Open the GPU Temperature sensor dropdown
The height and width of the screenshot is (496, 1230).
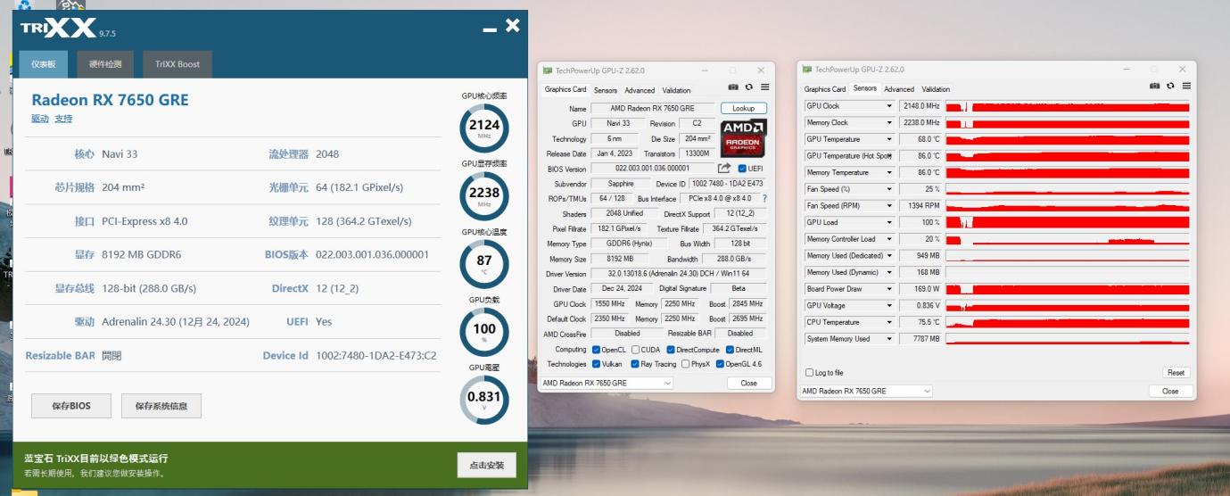889,139
